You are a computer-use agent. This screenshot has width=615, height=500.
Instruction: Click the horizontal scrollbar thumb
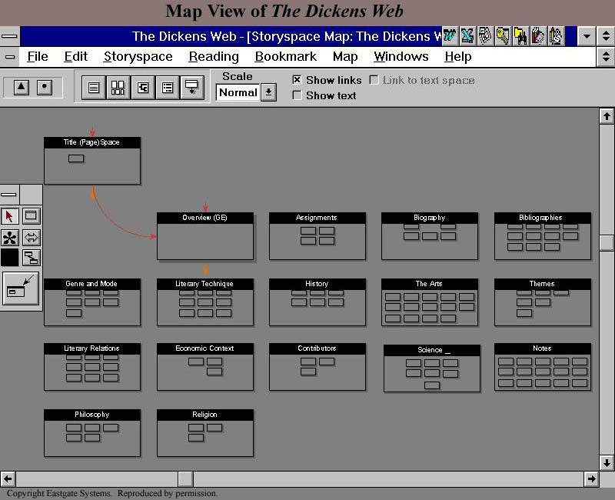click(x=185, y=478)
